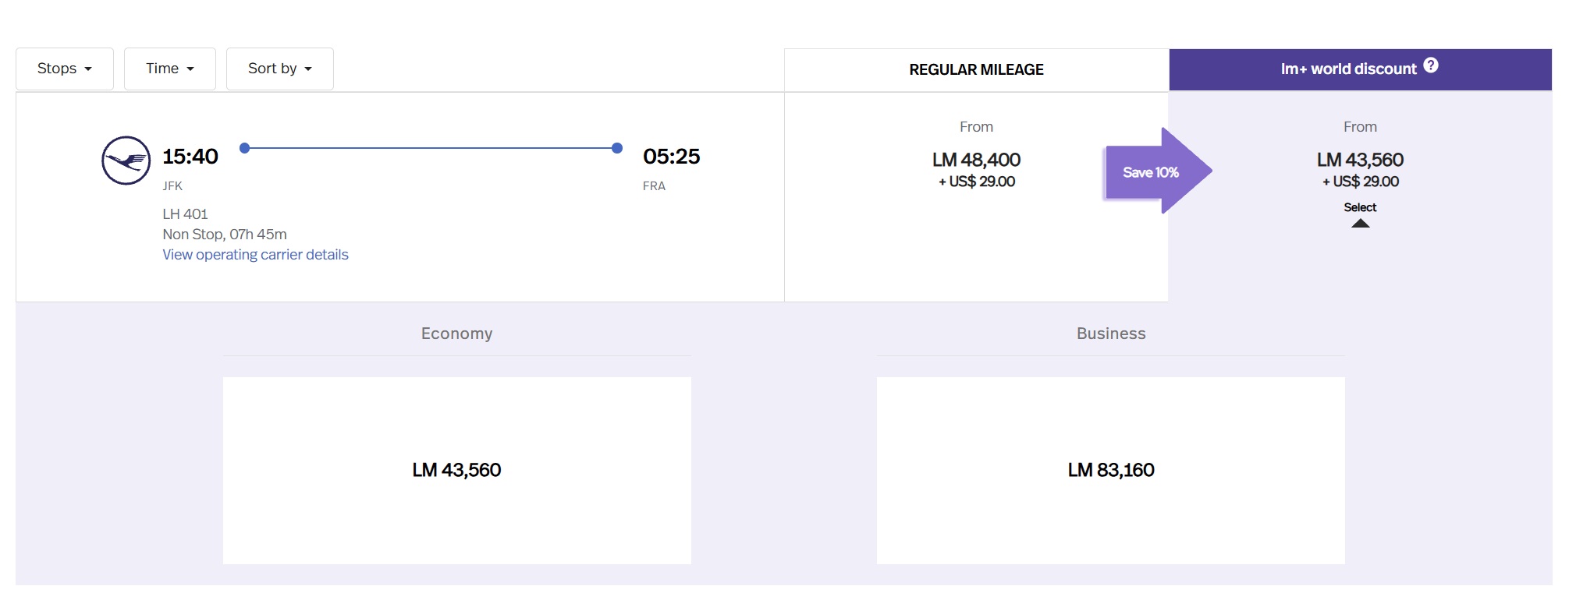The height and width of the screenshot is (593, 1569).
Task: Click the Economy column heading
Action: [x=457, y=334]
